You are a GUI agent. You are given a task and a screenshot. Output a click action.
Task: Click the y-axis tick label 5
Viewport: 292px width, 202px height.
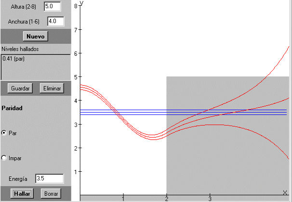[x=76, y=77]
